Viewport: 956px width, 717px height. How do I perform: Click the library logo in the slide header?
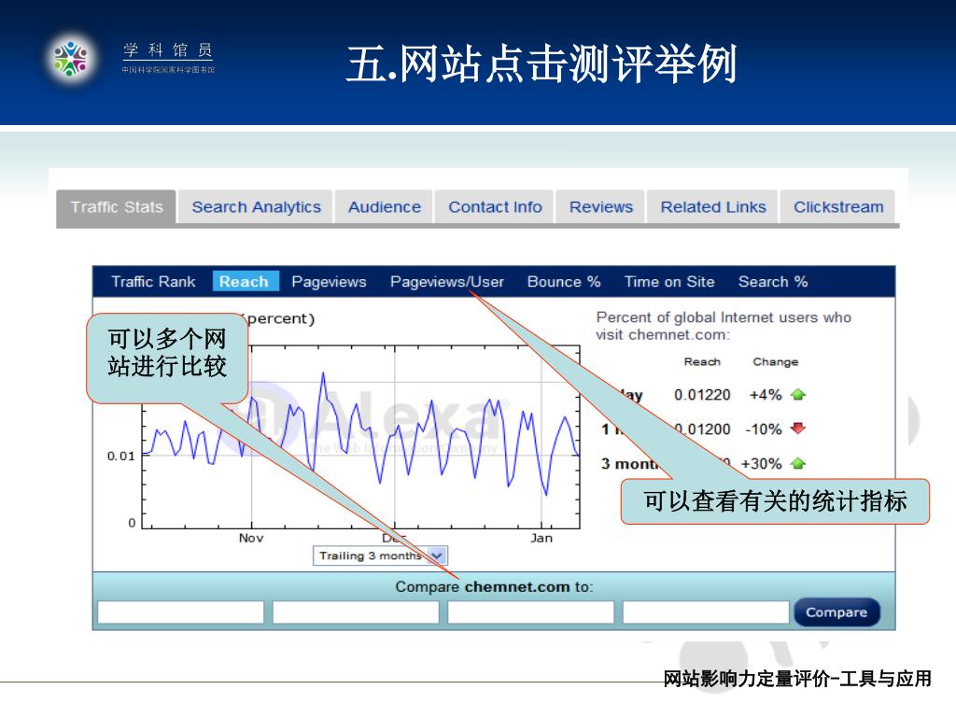(x=71, y=59)
